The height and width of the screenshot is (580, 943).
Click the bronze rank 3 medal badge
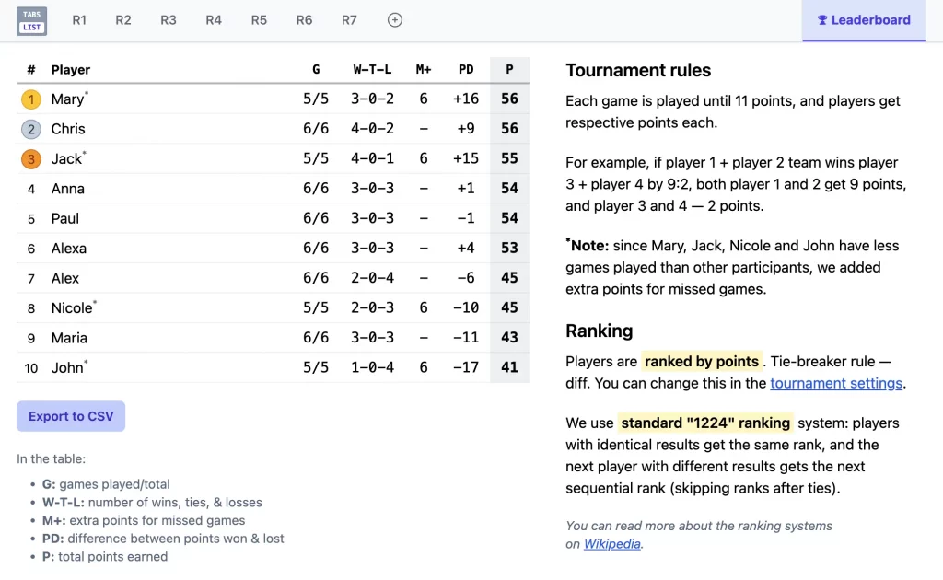pyautogui.click(x=31, y=159)
